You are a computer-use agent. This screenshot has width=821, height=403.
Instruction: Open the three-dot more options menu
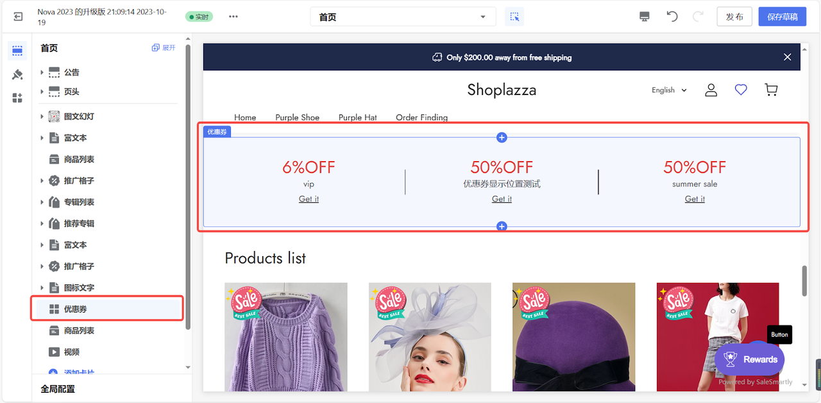pos(233,17)
